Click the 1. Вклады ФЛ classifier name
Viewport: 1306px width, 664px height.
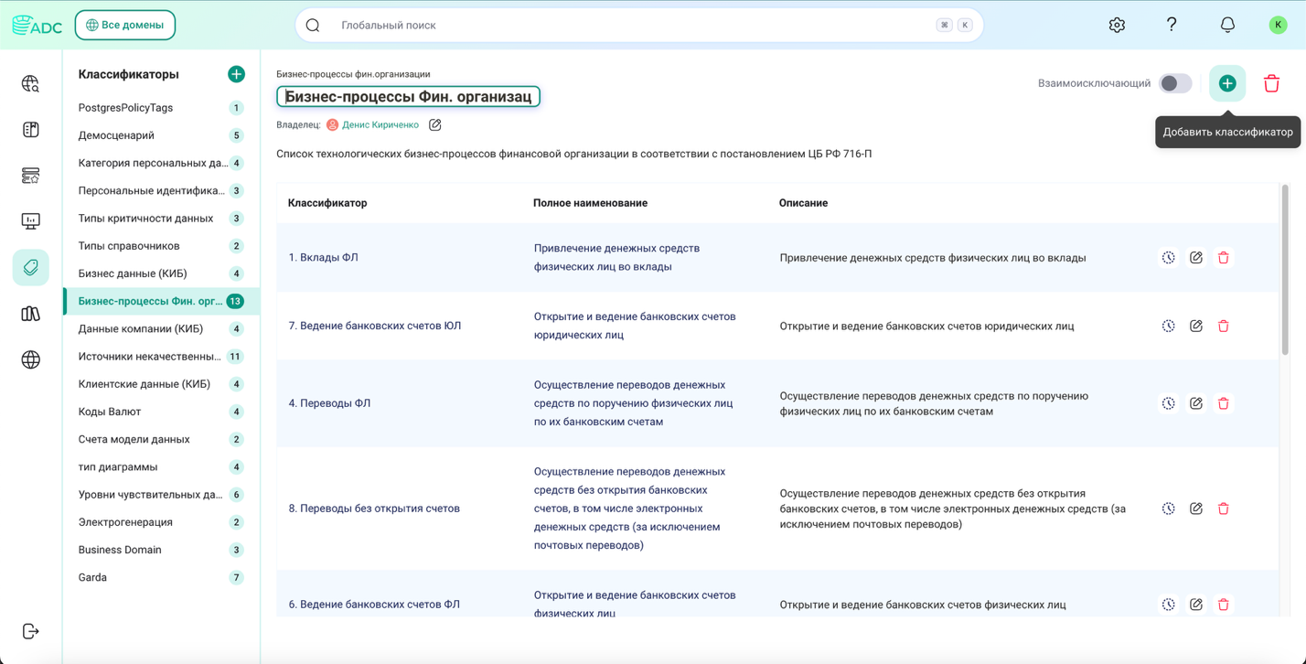(x=324, y=258)
